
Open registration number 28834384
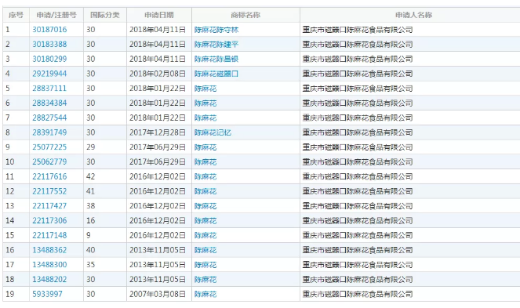click(x=49, y=103)
